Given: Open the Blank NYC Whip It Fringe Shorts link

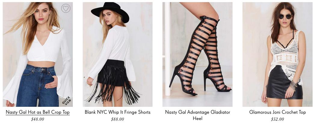Looking at the screenshot, I should [118, 112].
